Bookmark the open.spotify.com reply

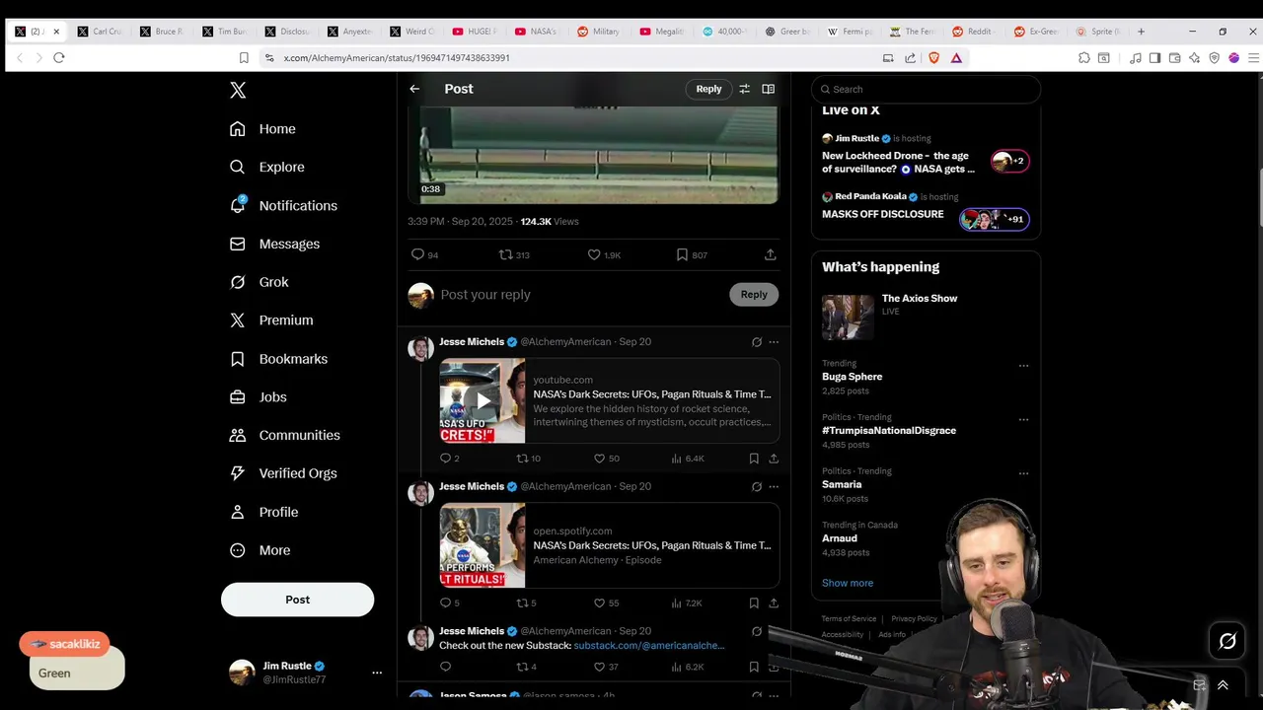[754, 603]
